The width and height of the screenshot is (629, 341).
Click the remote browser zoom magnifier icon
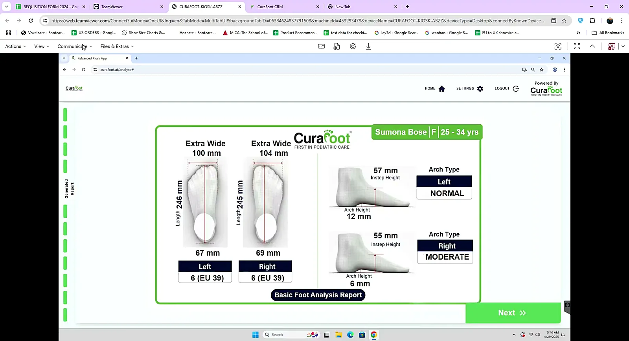533,70
